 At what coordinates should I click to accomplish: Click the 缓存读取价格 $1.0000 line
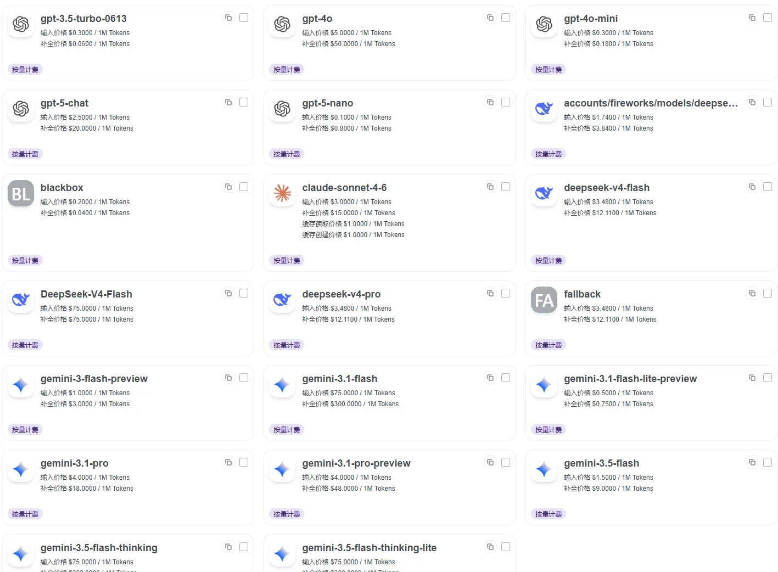[353, 224]
